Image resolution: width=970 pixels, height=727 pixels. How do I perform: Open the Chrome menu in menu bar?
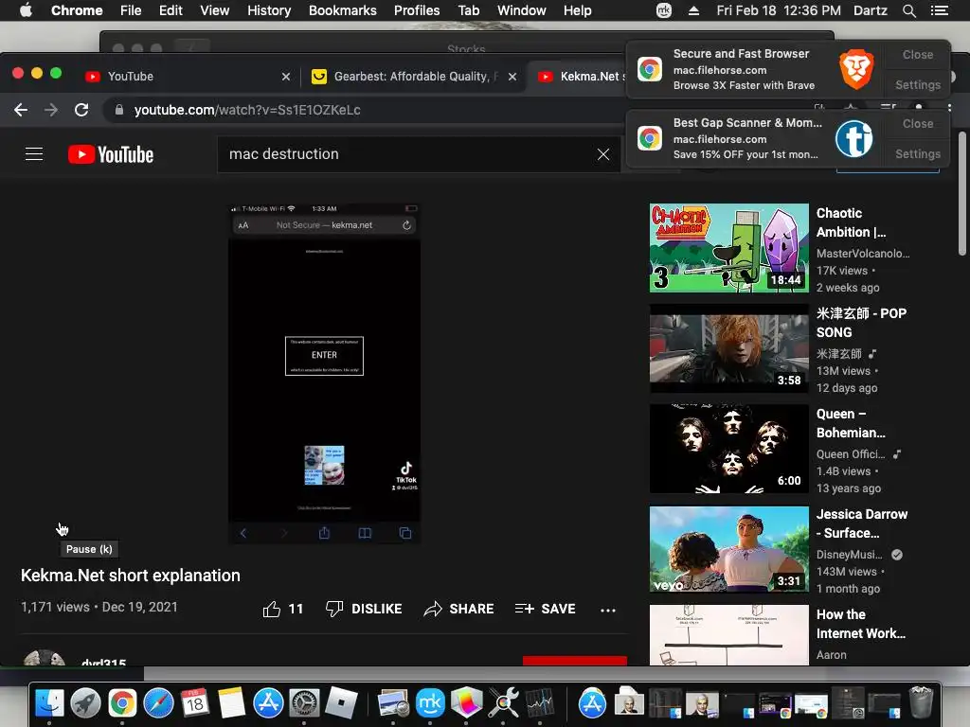click(77, 10)
